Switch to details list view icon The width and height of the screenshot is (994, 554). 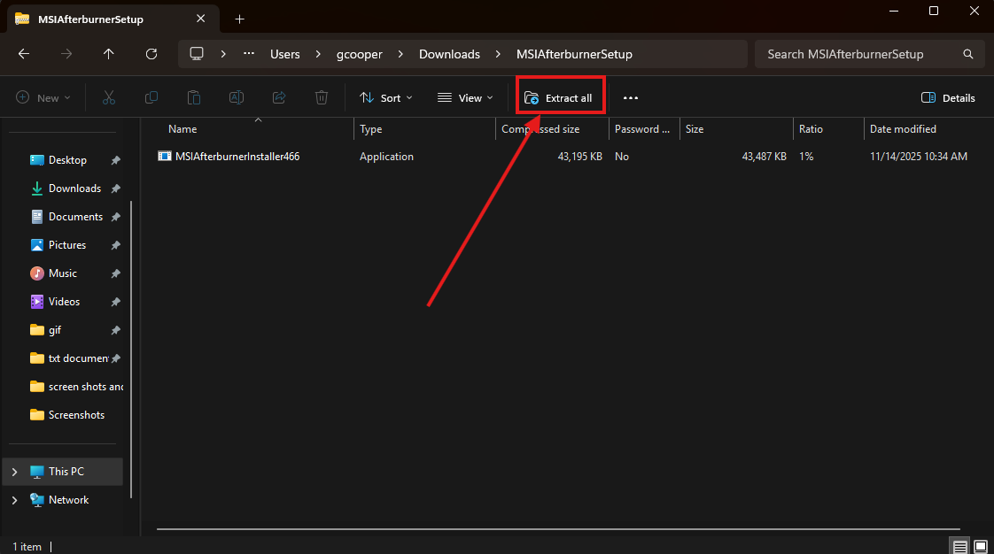(x=960, y=546)
